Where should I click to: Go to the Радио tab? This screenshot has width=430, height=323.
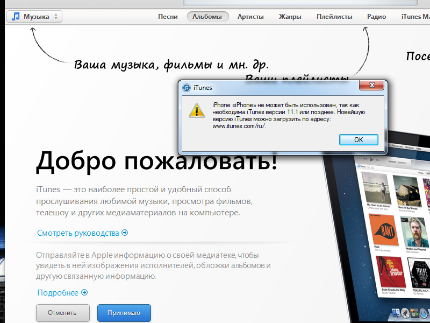pyautogui.click(x=377, y=17)
